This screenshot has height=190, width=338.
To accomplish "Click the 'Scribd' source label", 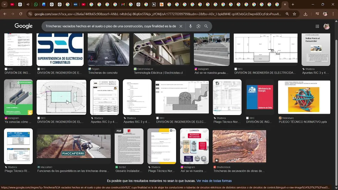I will tap(122, 167).
